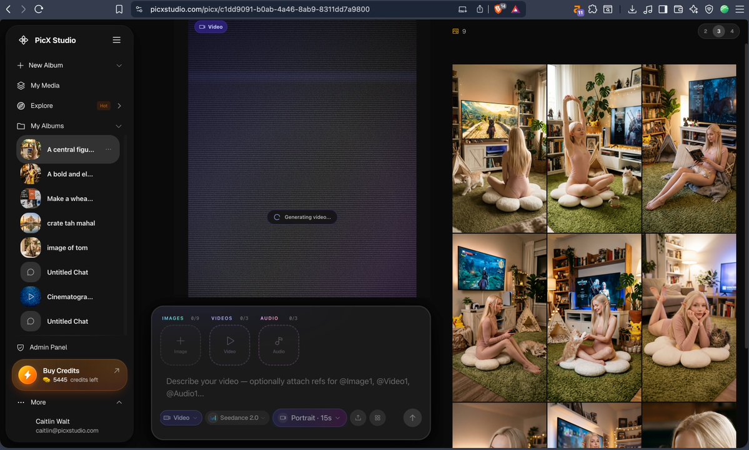Open the thumbnail of the woman holding a game controller
Screen dimensions: 749x450
pyautogui.click(x=499, y=317)
